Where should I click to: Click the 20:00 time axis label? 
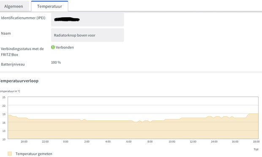click(24, 142)
